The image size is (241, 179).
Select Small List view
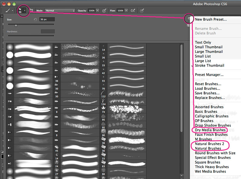[x=203, y=56]
